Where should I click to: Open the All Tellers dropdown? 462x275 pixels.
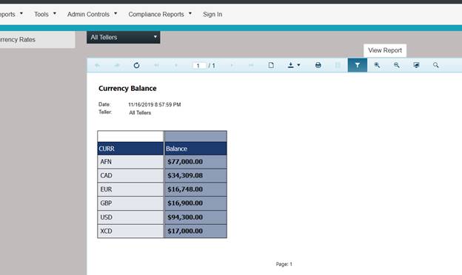click(124, 38)
